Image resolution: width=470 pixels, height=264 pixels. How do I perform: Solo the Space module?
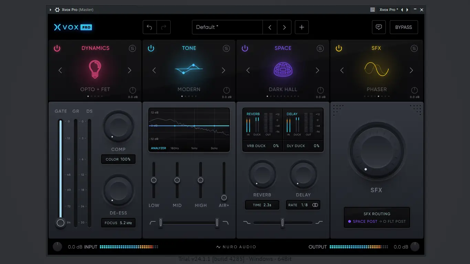[320, 48]
